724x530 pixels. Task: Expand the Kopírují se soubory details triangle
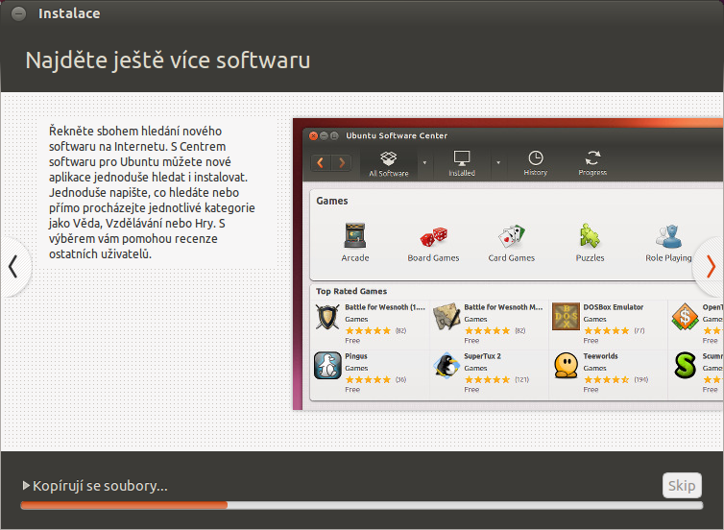(x=26, y=485)
